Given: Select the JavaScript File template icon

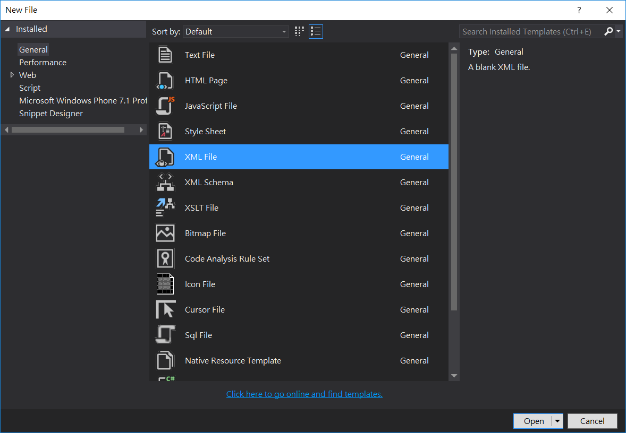Looking at the screenshot, I should click(x=165, y=106).
